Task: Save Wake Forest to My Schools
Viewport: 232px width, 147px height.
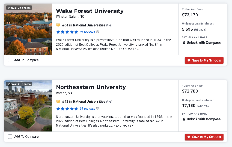Action: pos(204,60)
